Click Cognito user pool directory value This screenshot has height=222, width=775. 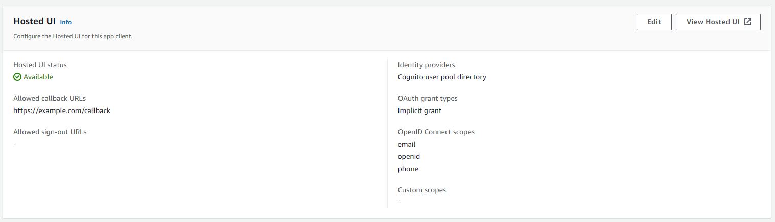(x=442, y=77)
